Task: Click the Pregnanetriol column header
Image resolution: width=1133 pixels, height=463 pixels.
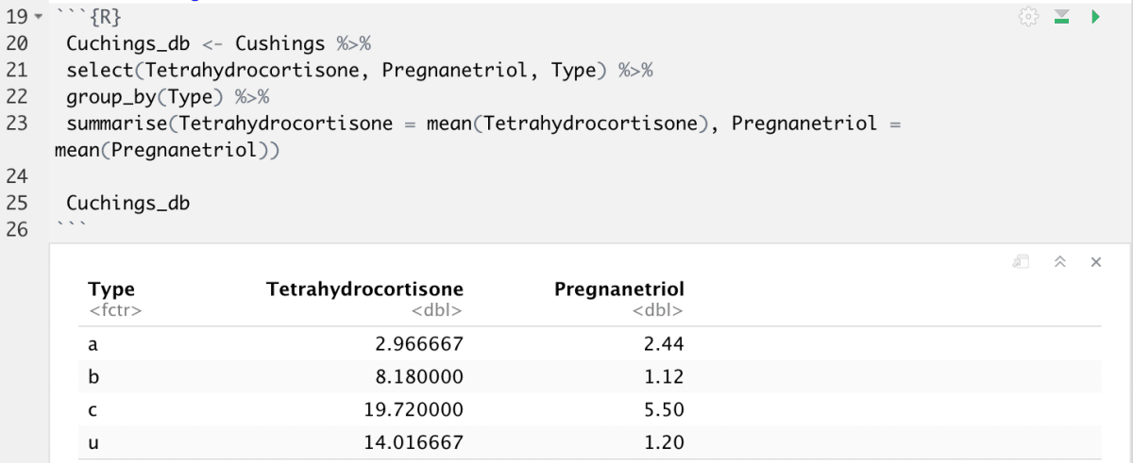Action: [x=618, y=289]
